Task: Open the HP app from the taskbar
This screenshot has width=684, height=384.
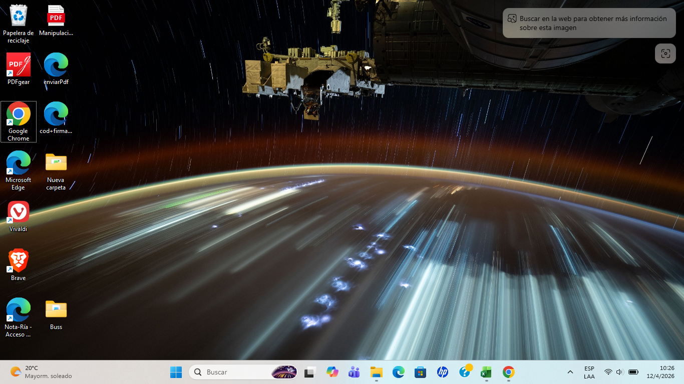Action: tap(442, 372)
